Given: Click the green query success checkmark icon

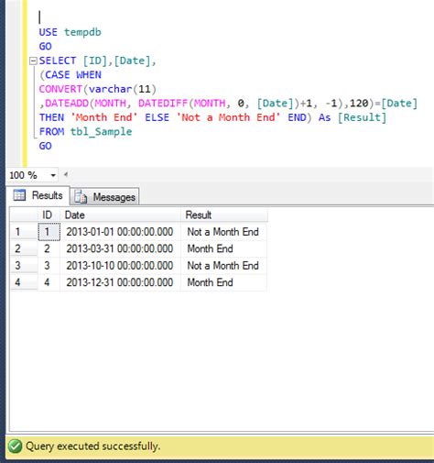Looking at the screenshot, I should [x=15, y=446].
